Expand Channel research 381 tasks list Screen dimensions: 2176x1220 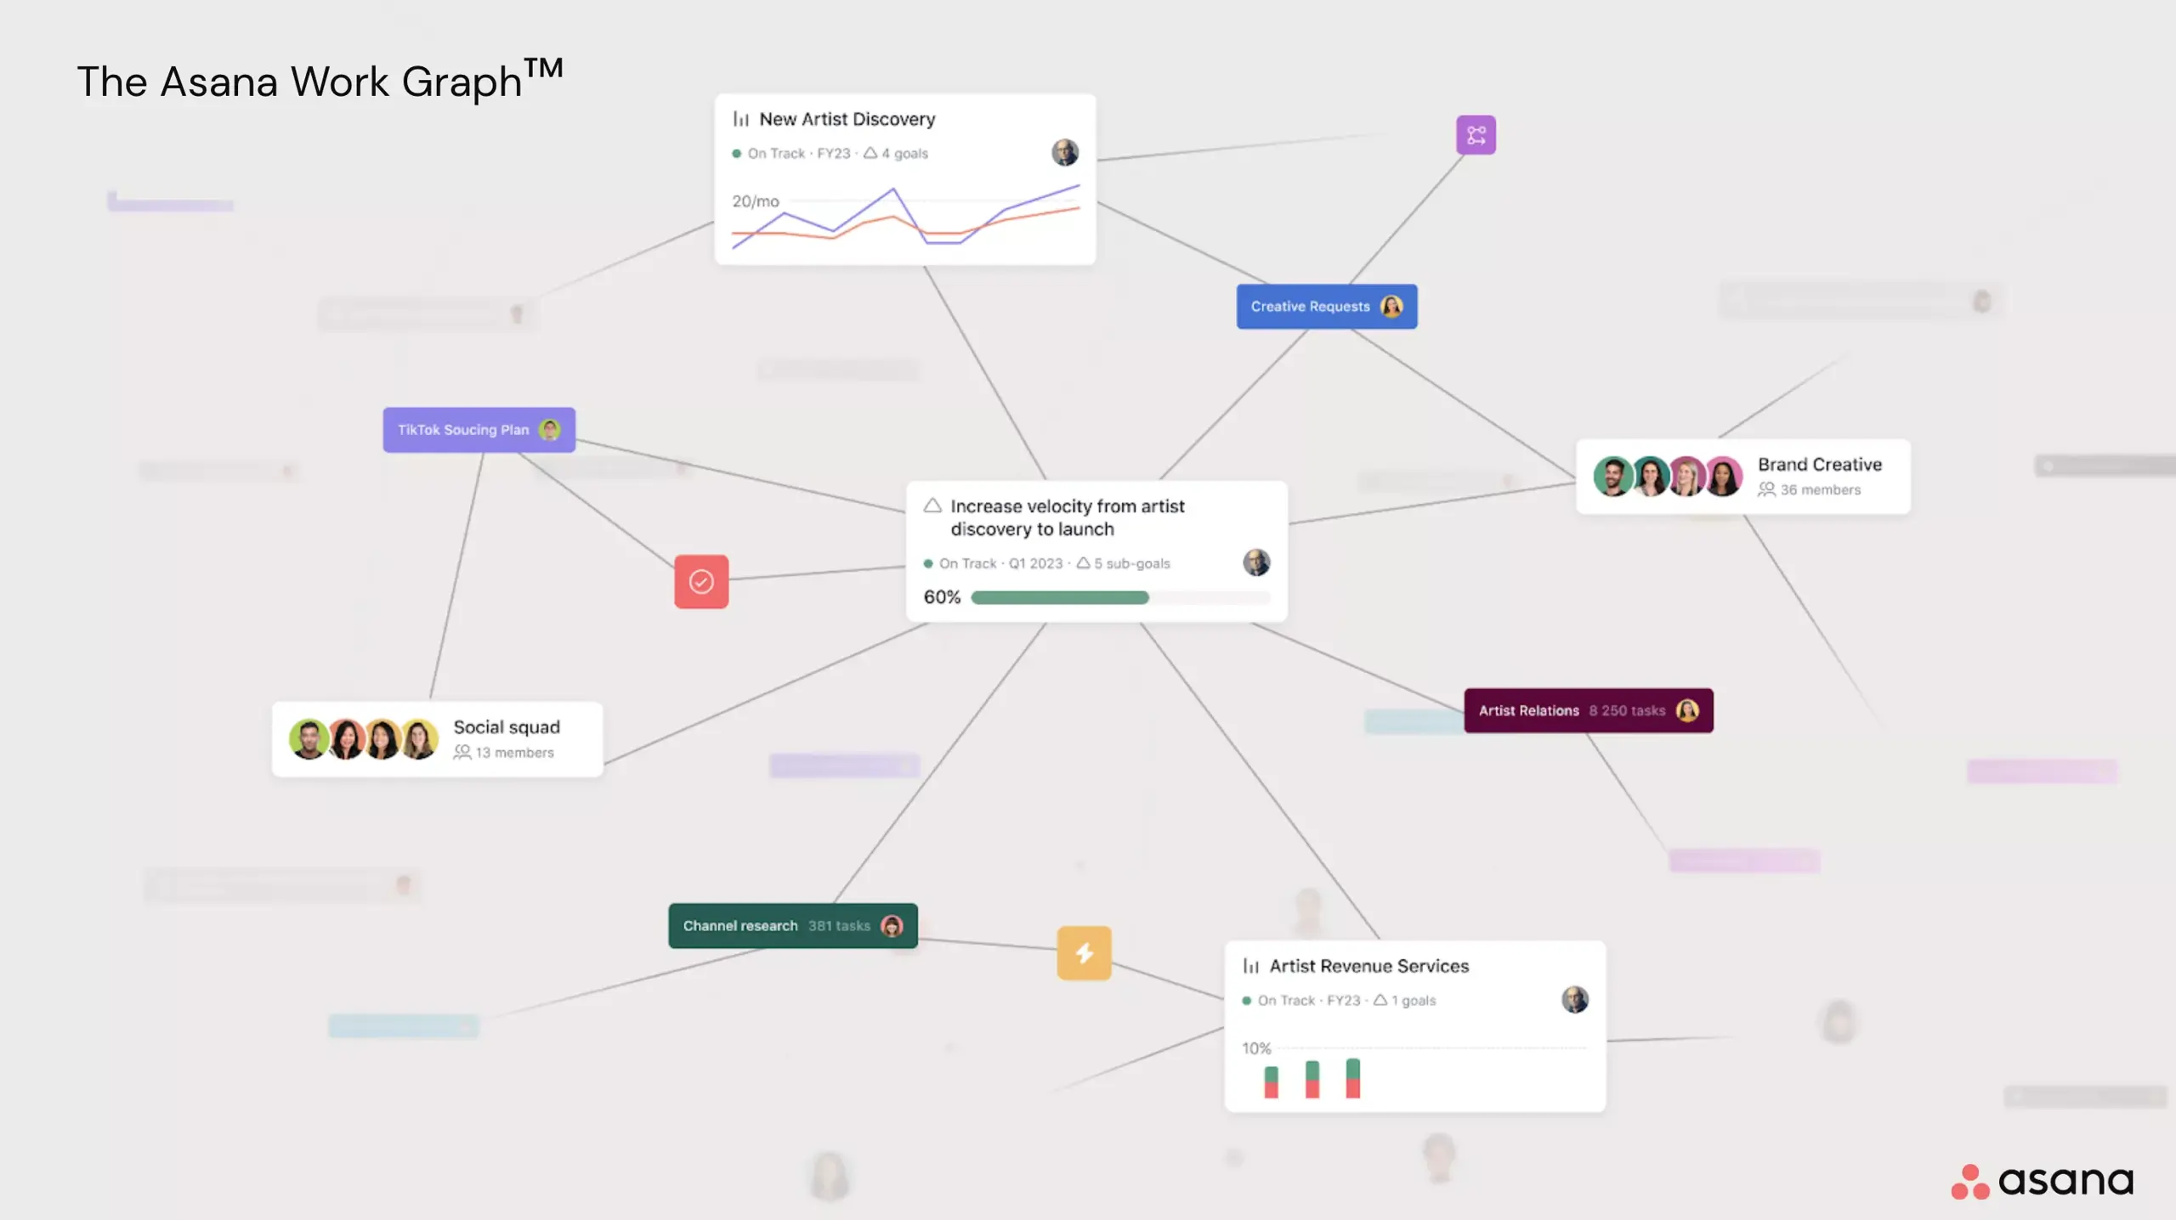(792, 926)
